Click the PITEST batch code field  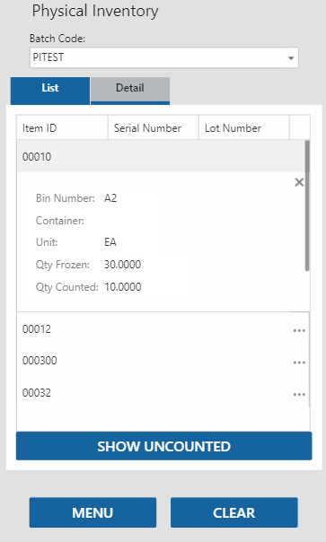coord(163,57)
